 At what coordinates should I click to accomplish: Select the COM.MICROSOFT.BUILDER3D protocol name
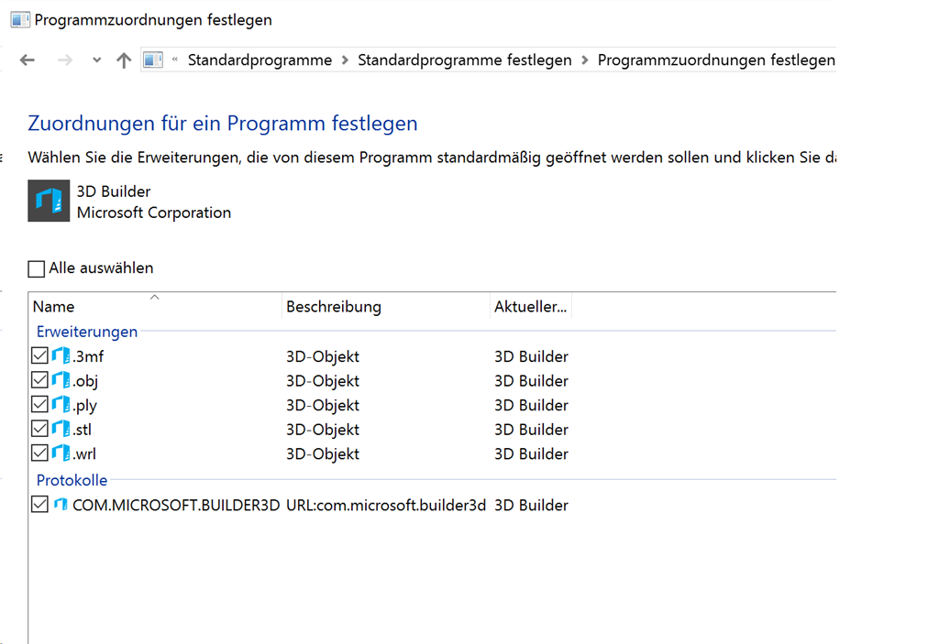[x=176, y=505]
